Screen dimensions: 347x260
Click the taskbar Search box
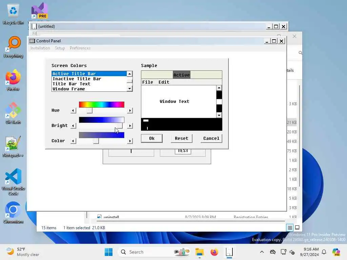154,252
